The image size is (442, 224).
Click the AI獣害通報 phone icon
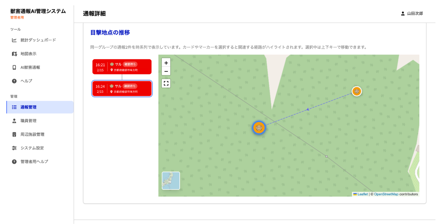[x=14, y=67]
